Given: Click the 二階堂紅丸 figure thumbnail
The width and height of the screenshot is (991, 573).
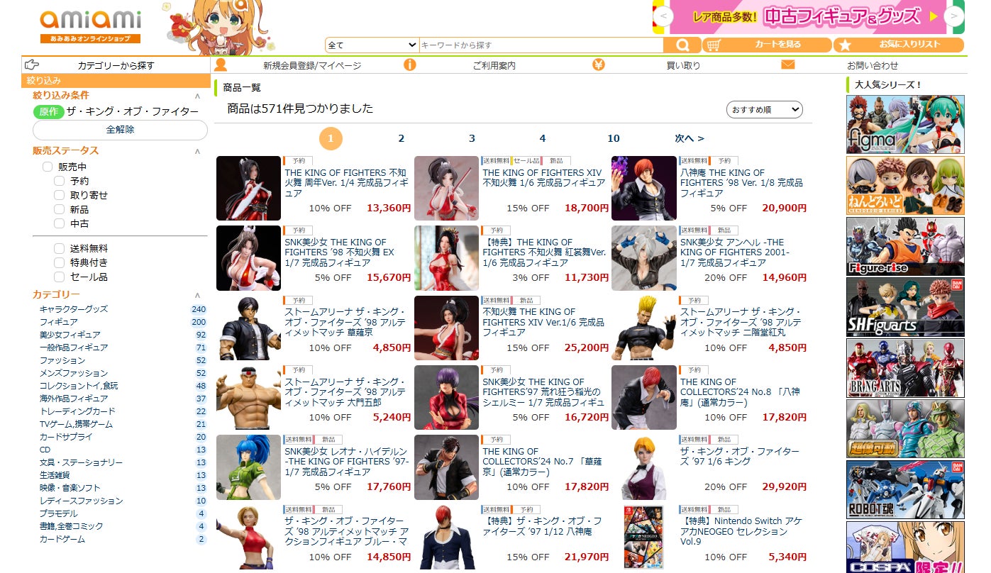Looking at the screenshot, I should 644,328.
